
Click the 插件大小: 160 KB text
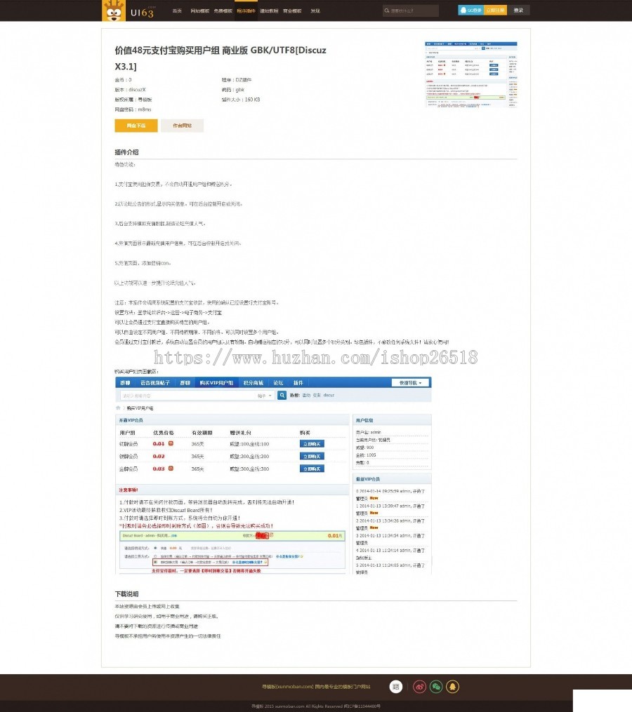pos(241,100)
